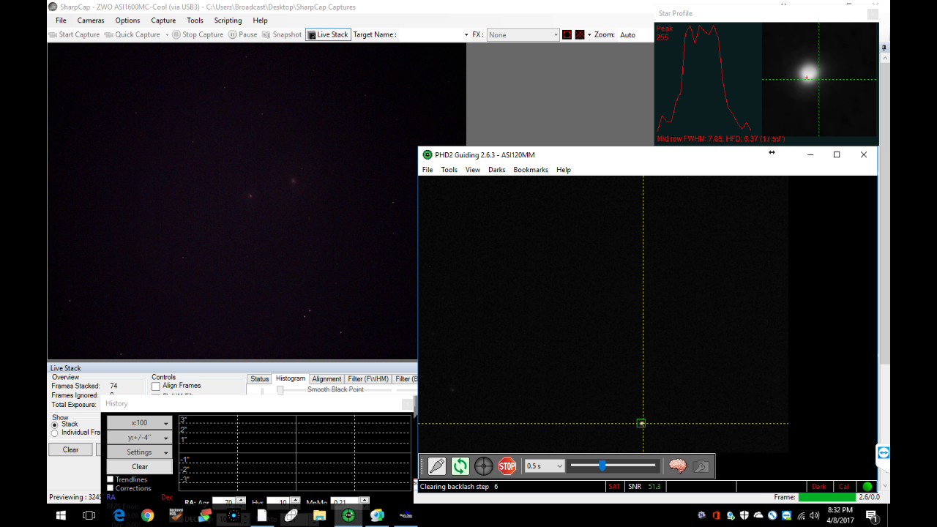
Task: Click Clear button in History graph panel
Action: pos(139,466)
